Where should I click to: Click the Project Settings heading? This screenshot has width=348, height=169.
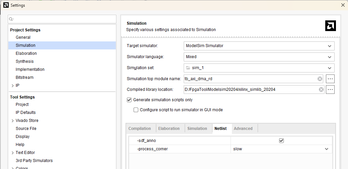click(x=25, y=30)
